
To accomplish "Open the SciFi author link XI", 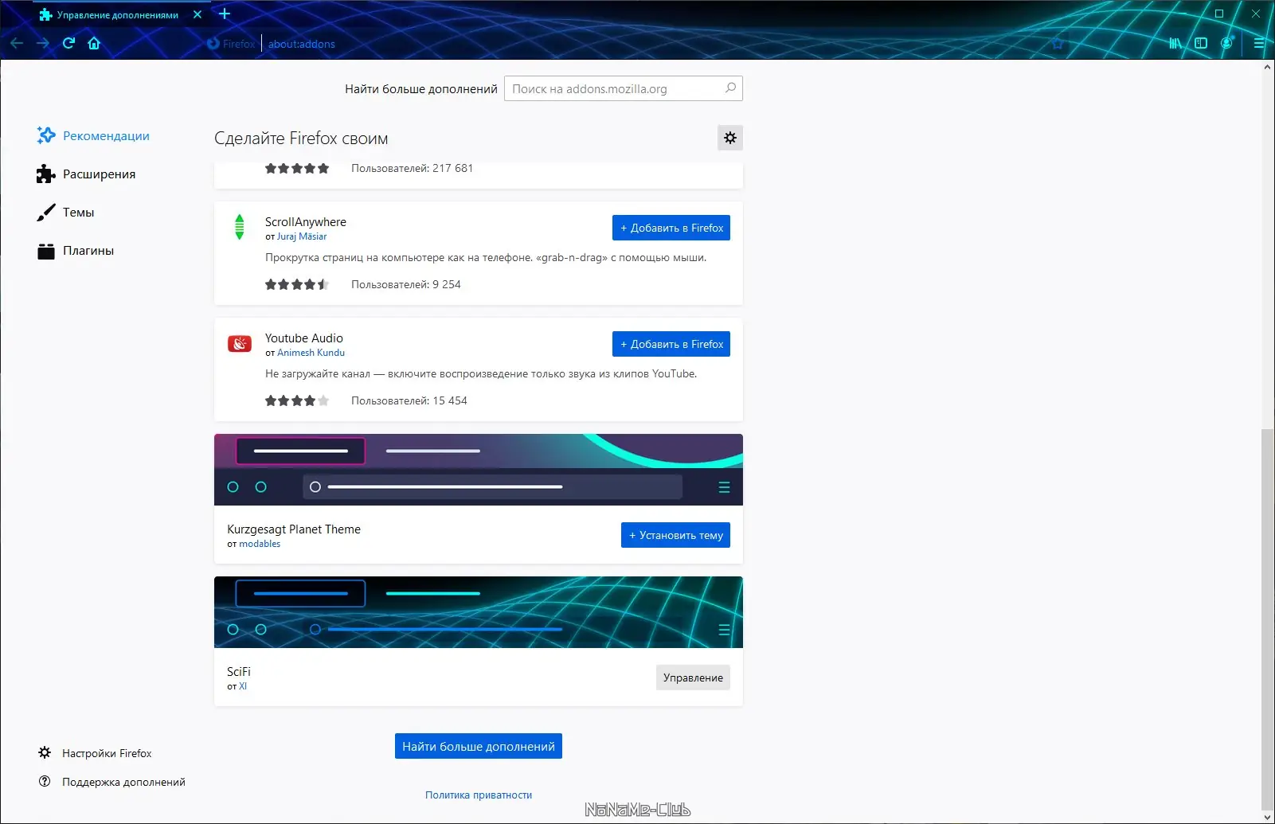I will (x=243, y=686).
